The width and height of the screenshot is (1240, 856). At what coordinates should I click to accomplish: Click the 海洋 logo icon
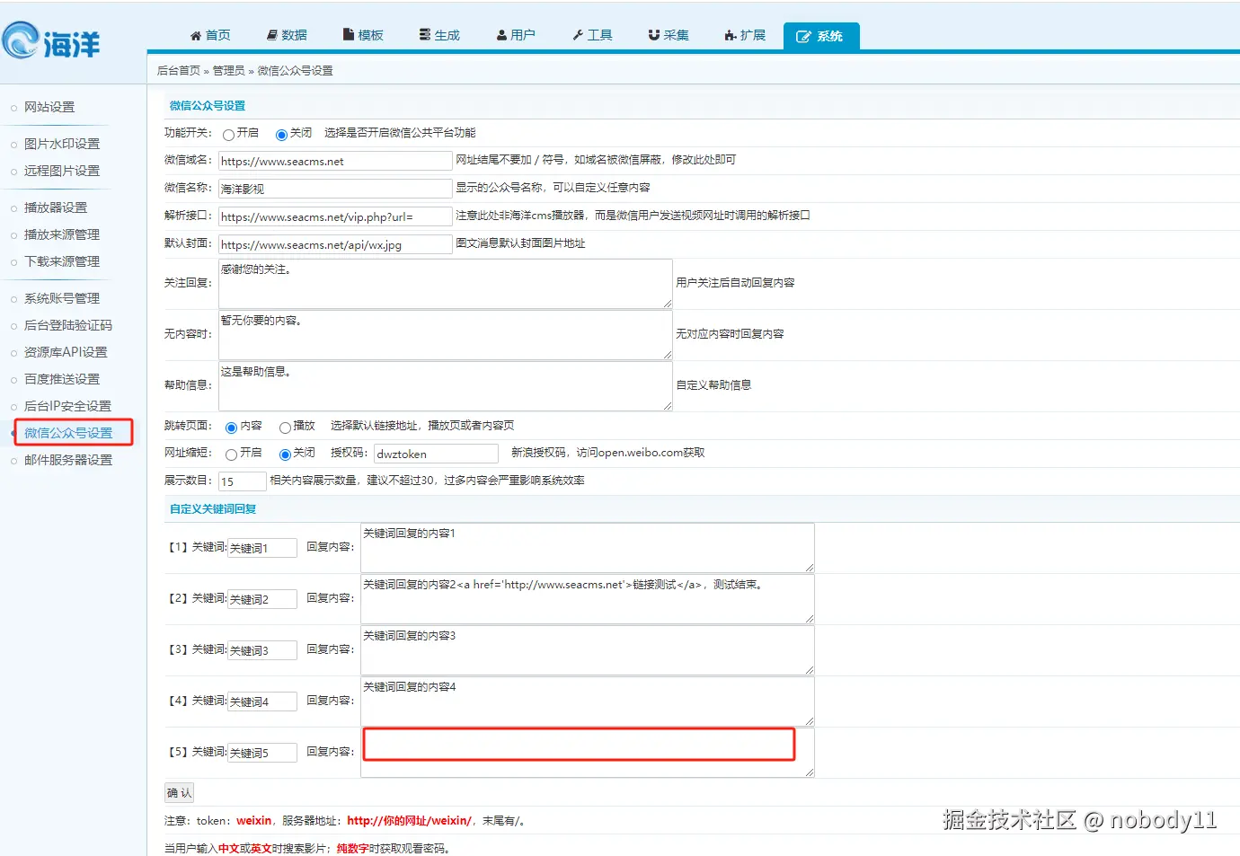pyautogui.click(x=51, y=41)
